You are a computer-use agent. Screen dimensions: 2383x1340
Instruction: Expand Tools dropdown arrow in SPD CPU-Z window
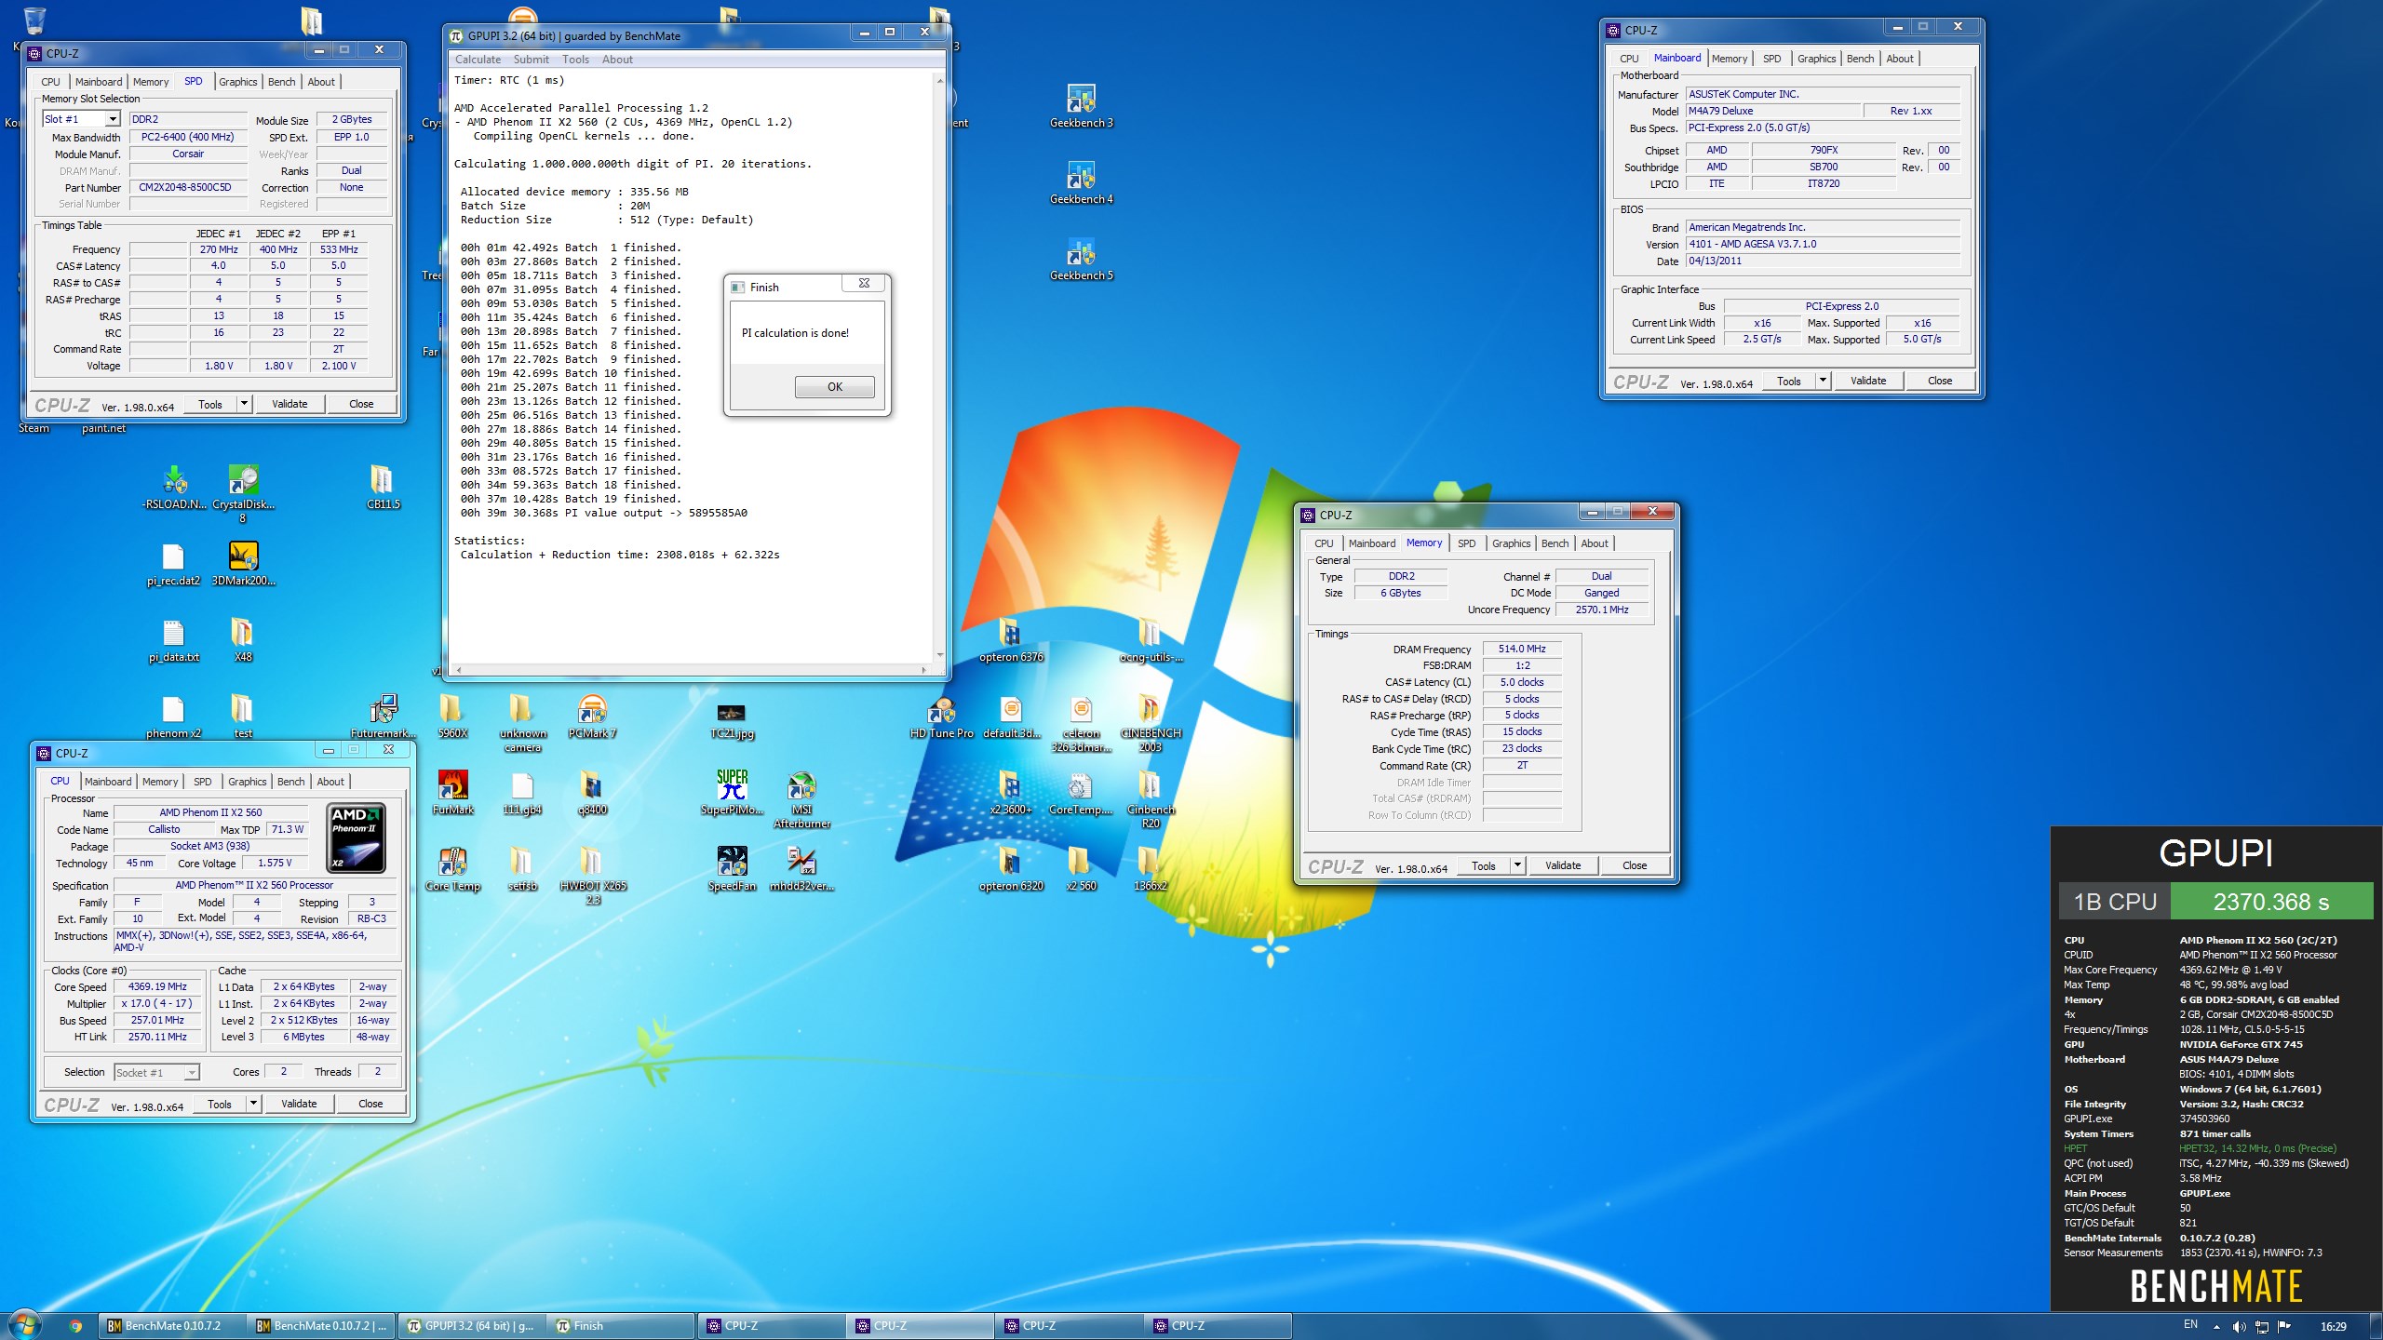[x=245, y=404]
